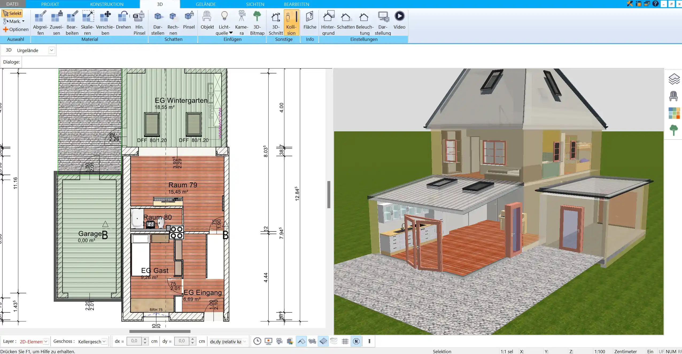Toggle the Schatten setting
This screenshot has width=682, height=354.
[x=346, y=20]
